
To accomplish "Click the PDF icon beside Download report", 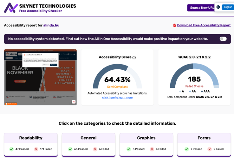I will 174,25.
